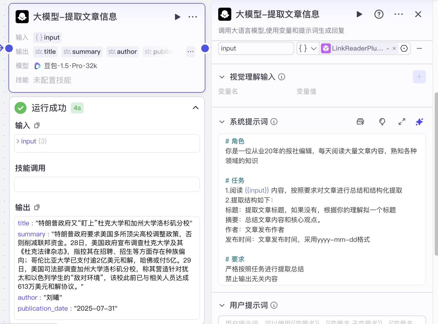Open the AI optimize prompt sparkle icon
This screenshot has width=438, height=324.
(x=419, y=122)
